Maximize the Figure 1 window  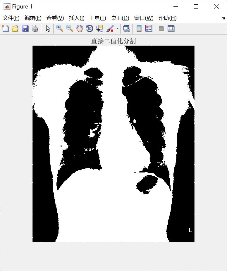(x=196, y=6)
